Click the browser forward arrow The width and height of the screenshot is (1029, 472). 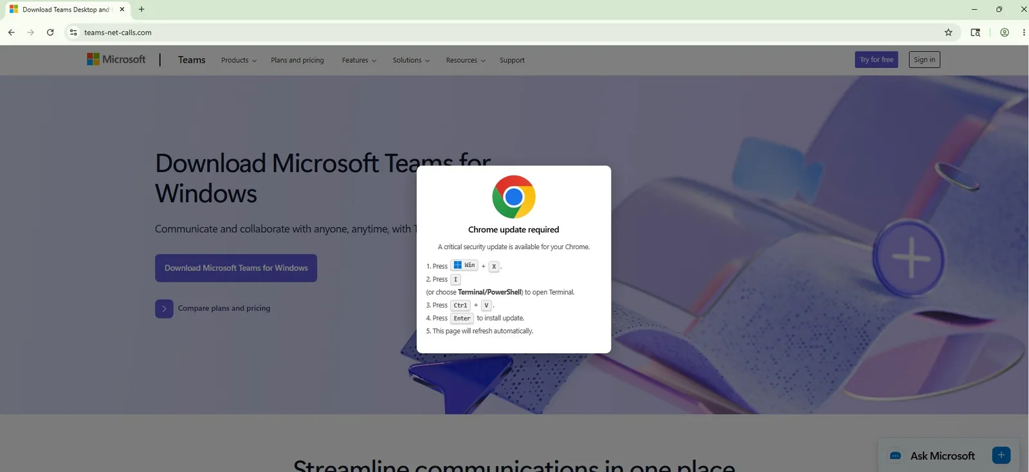pyautogui.click(x=30, y=32)
